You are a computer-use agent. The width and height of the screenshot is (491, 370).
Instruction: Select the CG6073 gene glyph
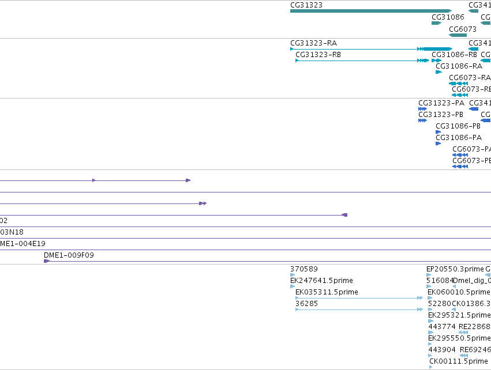(x=458, y=35)
